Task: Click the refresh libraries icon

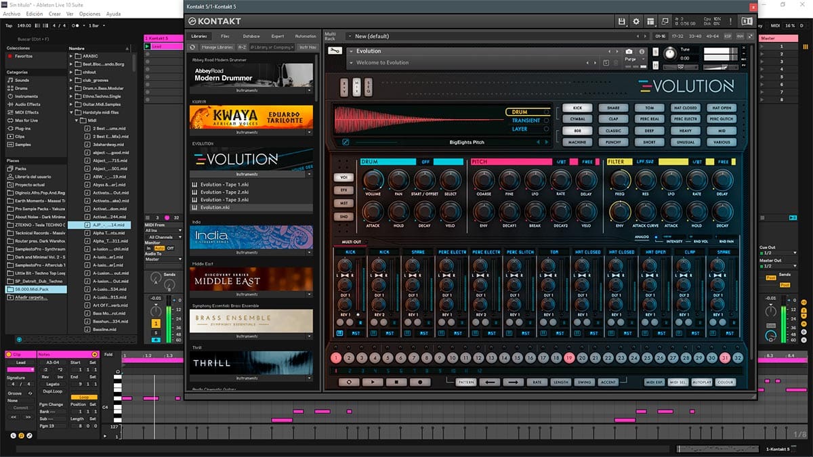Action: tap(193, 47)
